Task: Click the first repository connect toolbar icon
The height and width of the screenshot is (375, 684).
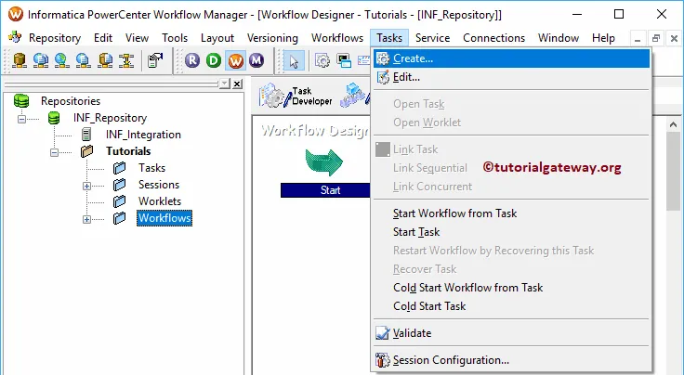Action: click(x=20, y=61)
